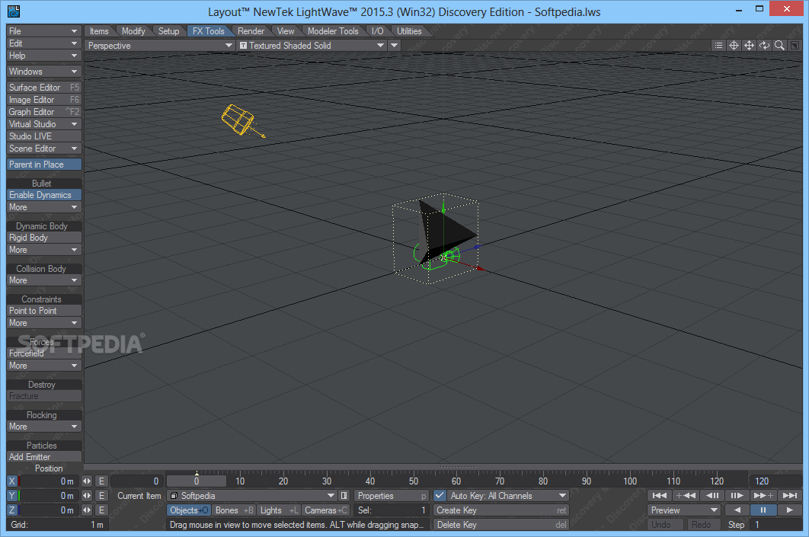The width and height of the screenshot is (809, 537).
Task: Click the go to first frame button
Action: [x=660, y=495]
